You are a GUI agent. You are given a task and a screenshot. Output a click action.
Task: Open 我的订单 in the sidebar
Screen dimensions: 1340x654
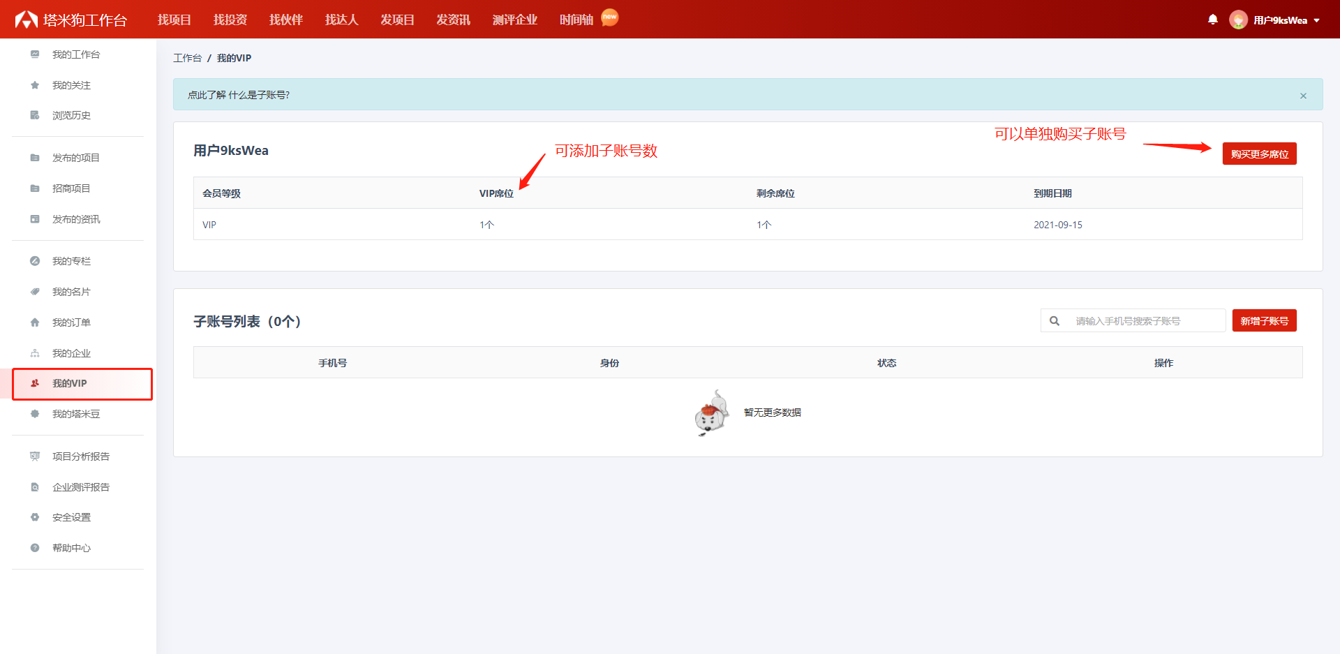71,322
